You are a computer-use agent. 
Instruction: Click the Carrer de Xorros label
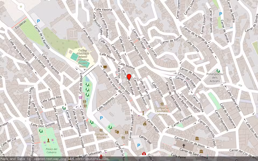click(x=171, y=40)
